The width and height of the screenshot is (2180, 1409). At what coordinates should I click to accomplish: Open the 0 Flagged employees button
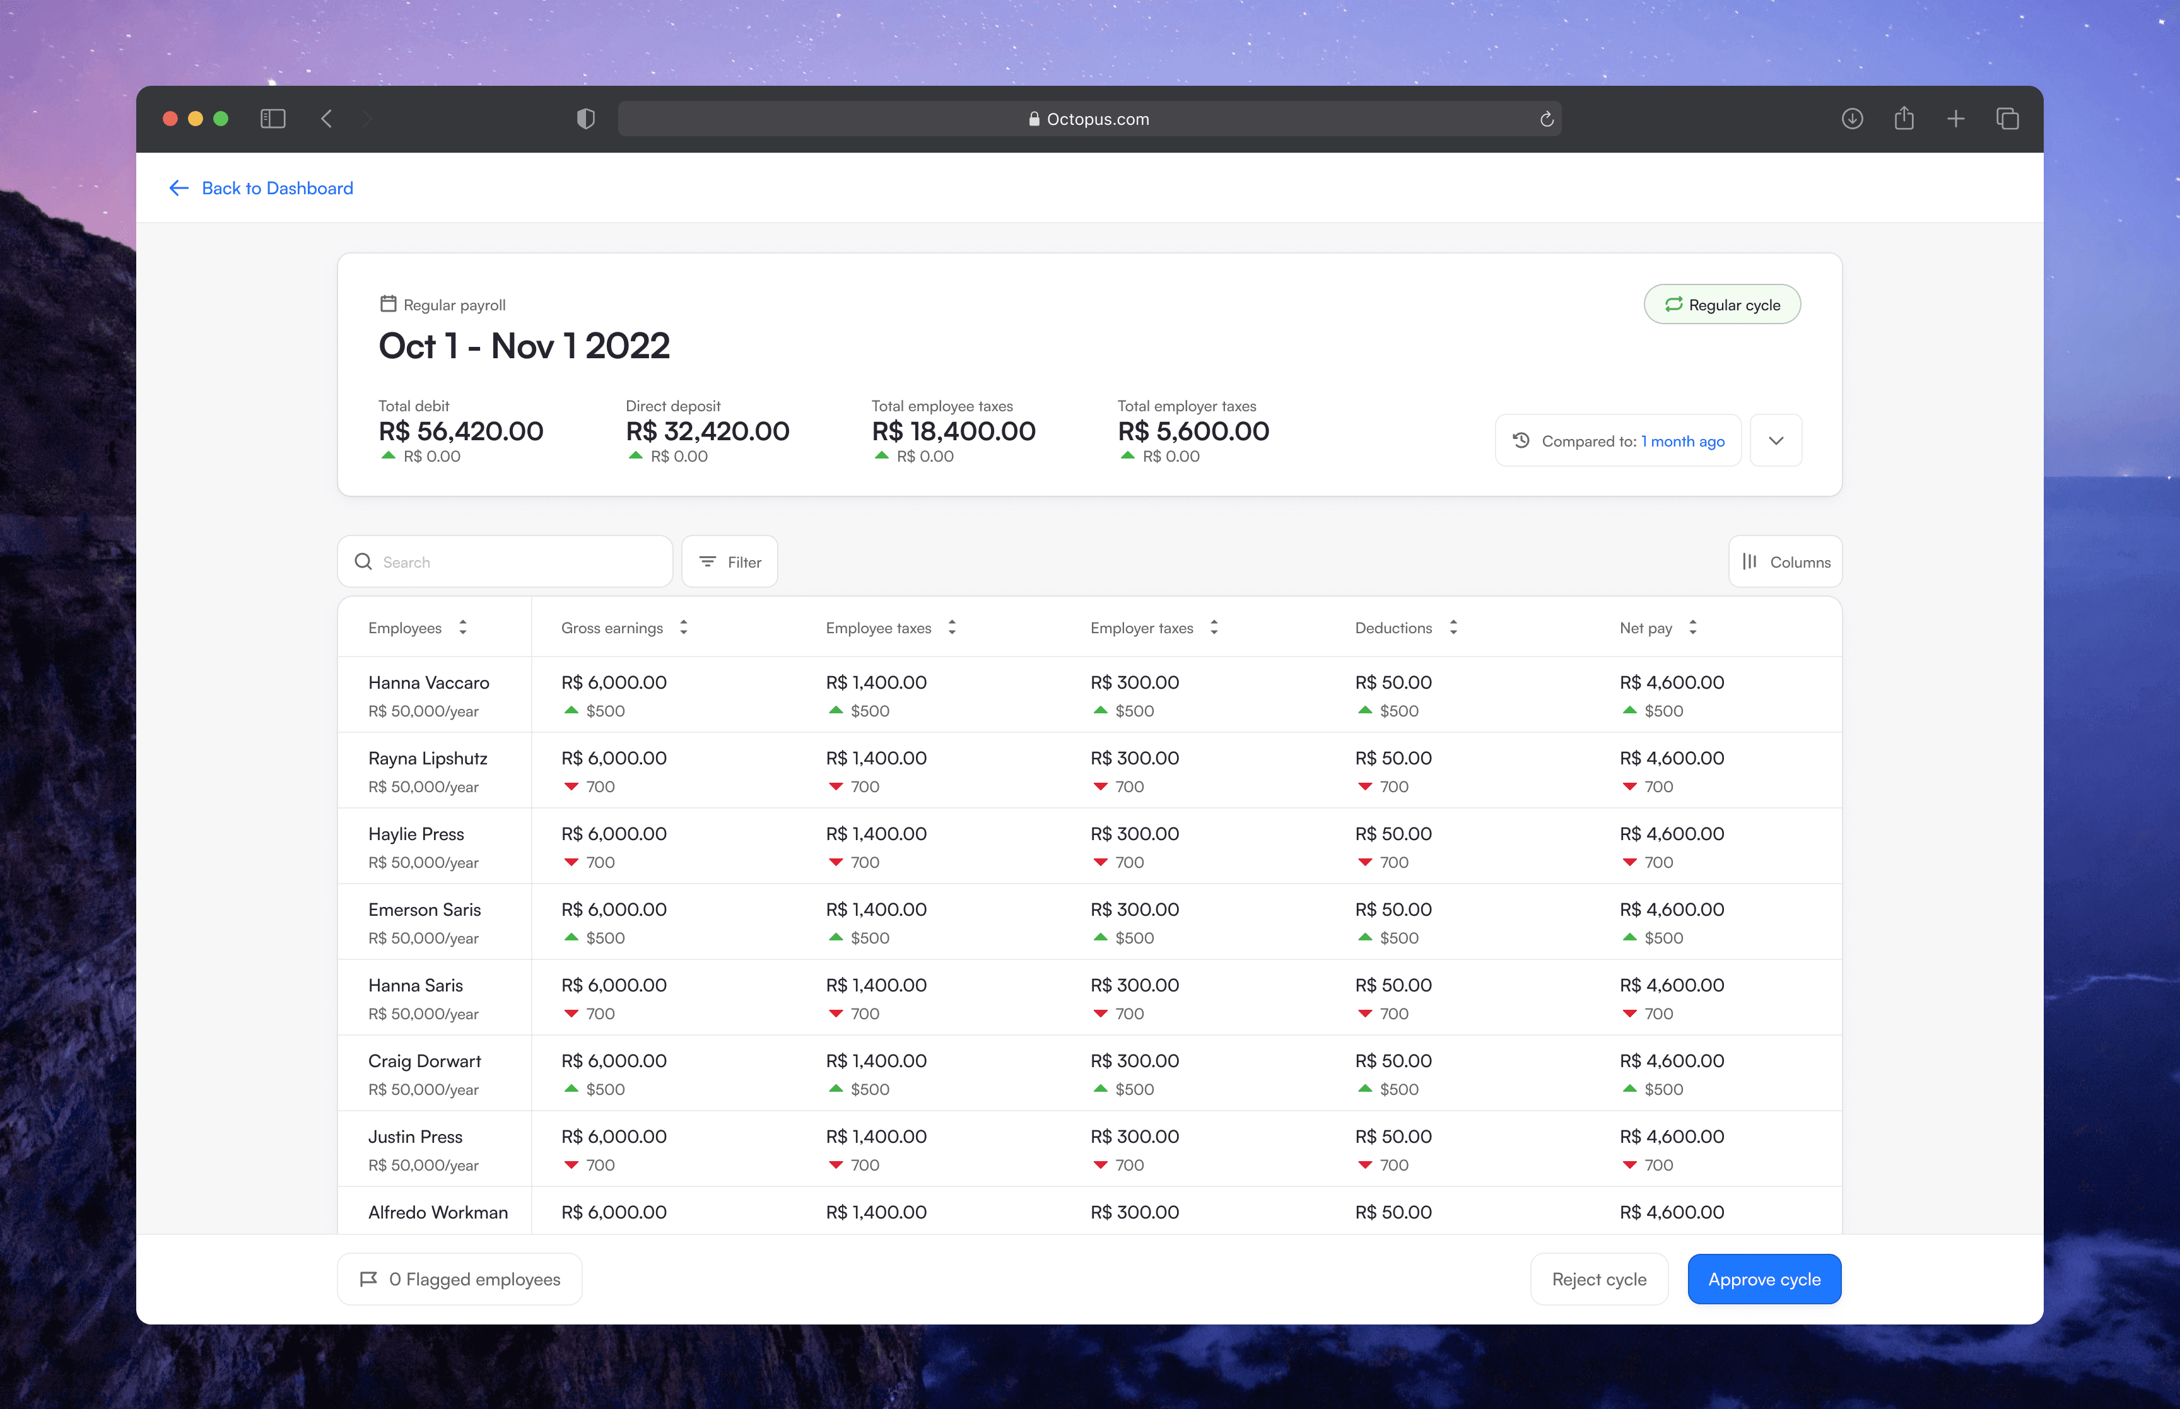click(459, 1279)
